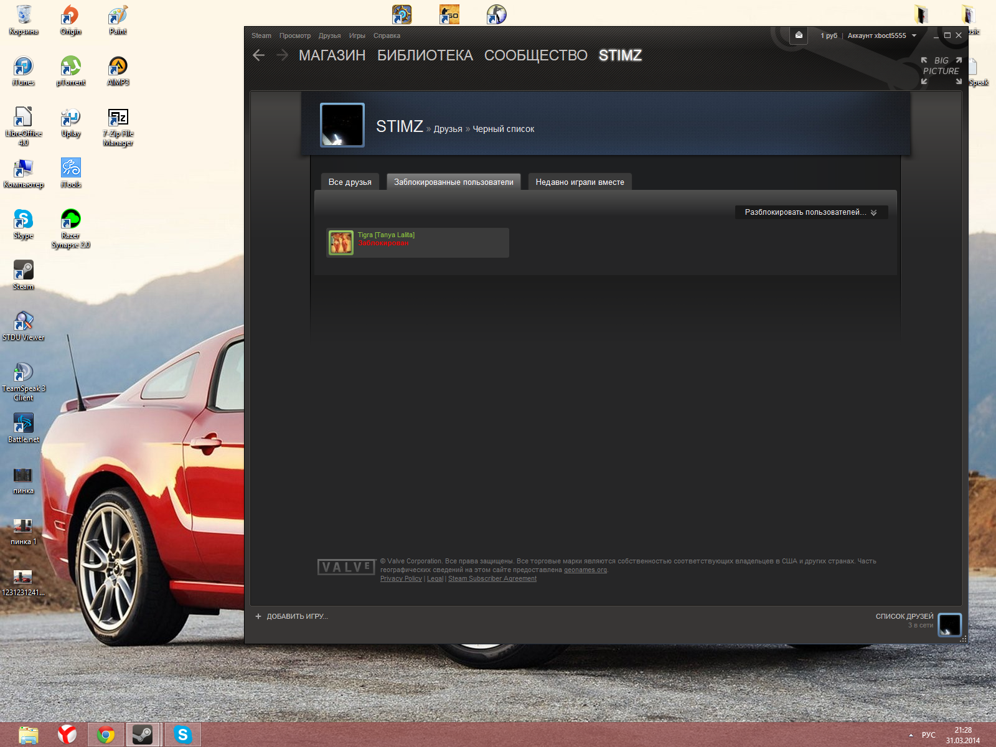Switch to 'Недавно играли вместе' tab

580,182
